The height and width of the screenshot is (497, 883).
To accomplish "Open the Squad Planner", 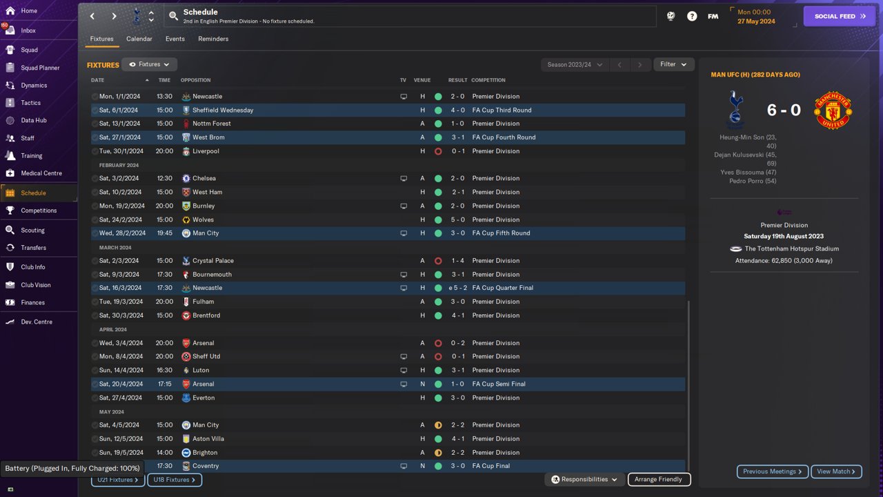I will click(39, 68).
